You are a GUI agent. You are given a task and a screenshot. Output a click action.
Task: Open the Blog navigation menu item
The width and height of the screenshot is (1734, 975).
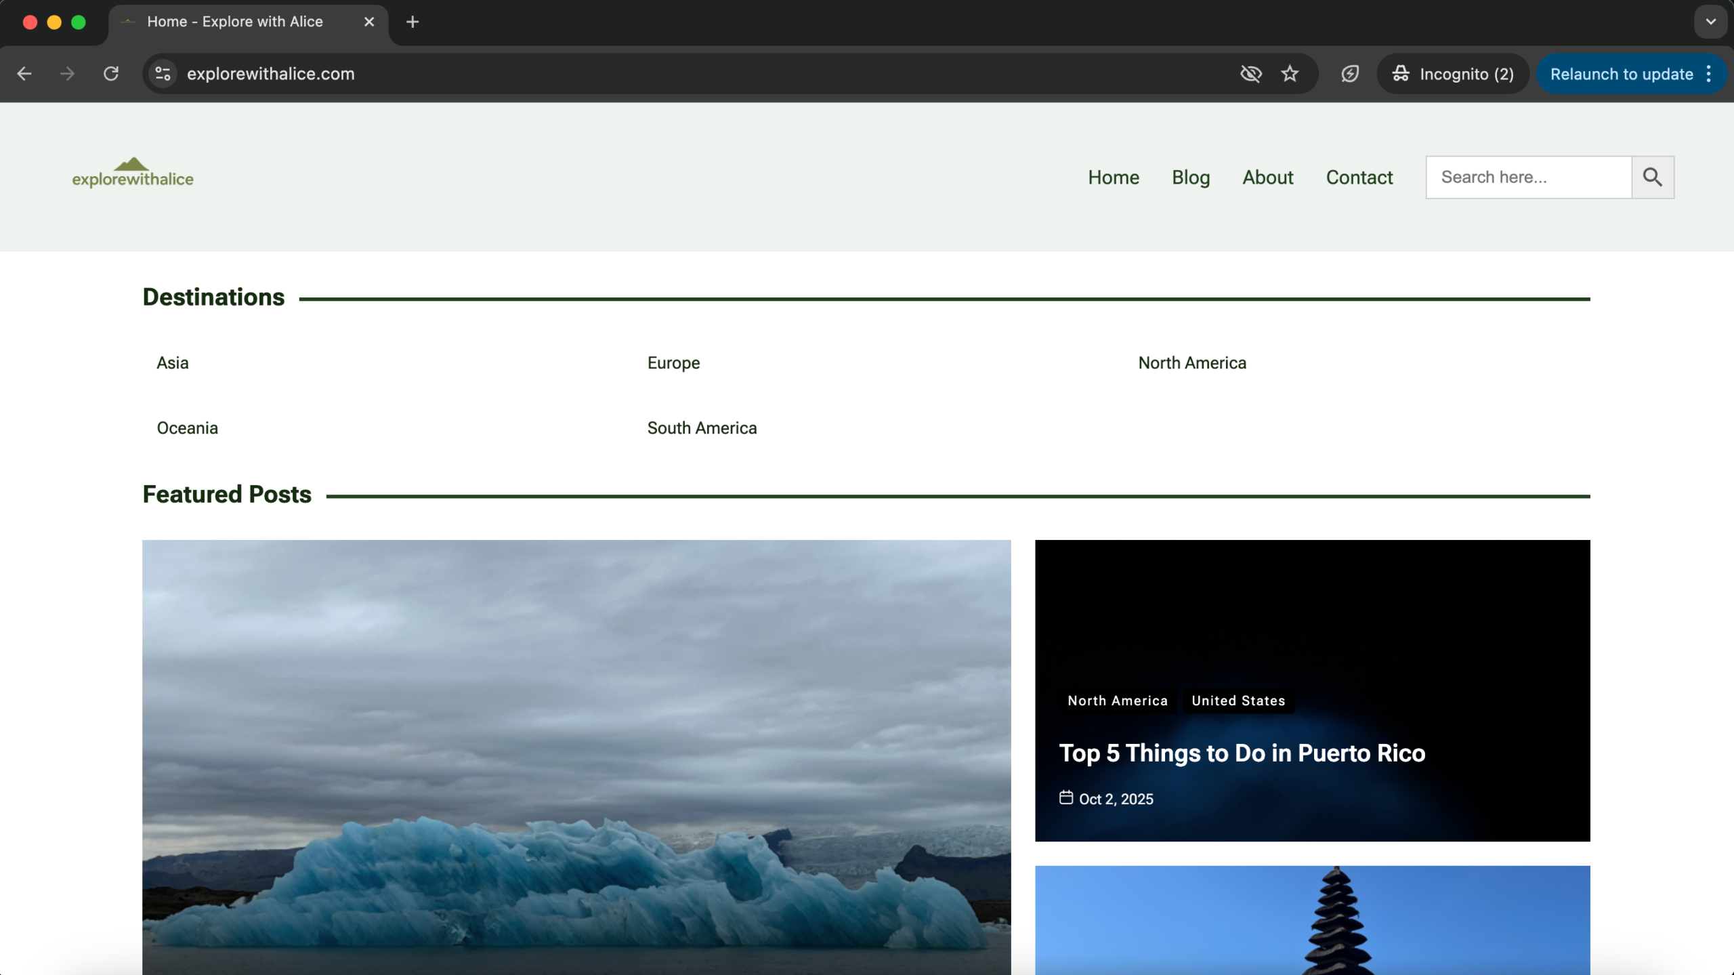point(1190,177)
